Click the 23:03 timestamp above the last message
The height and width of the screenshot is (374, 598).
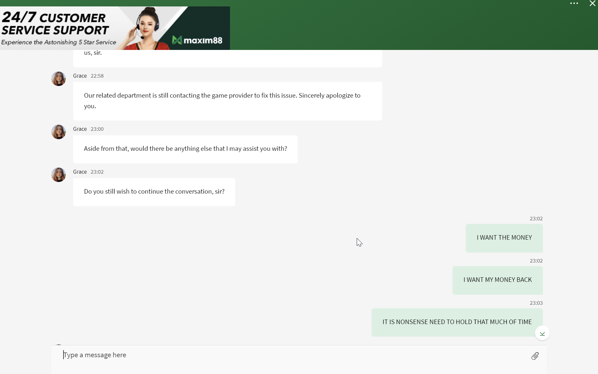[x=536, y=303]
